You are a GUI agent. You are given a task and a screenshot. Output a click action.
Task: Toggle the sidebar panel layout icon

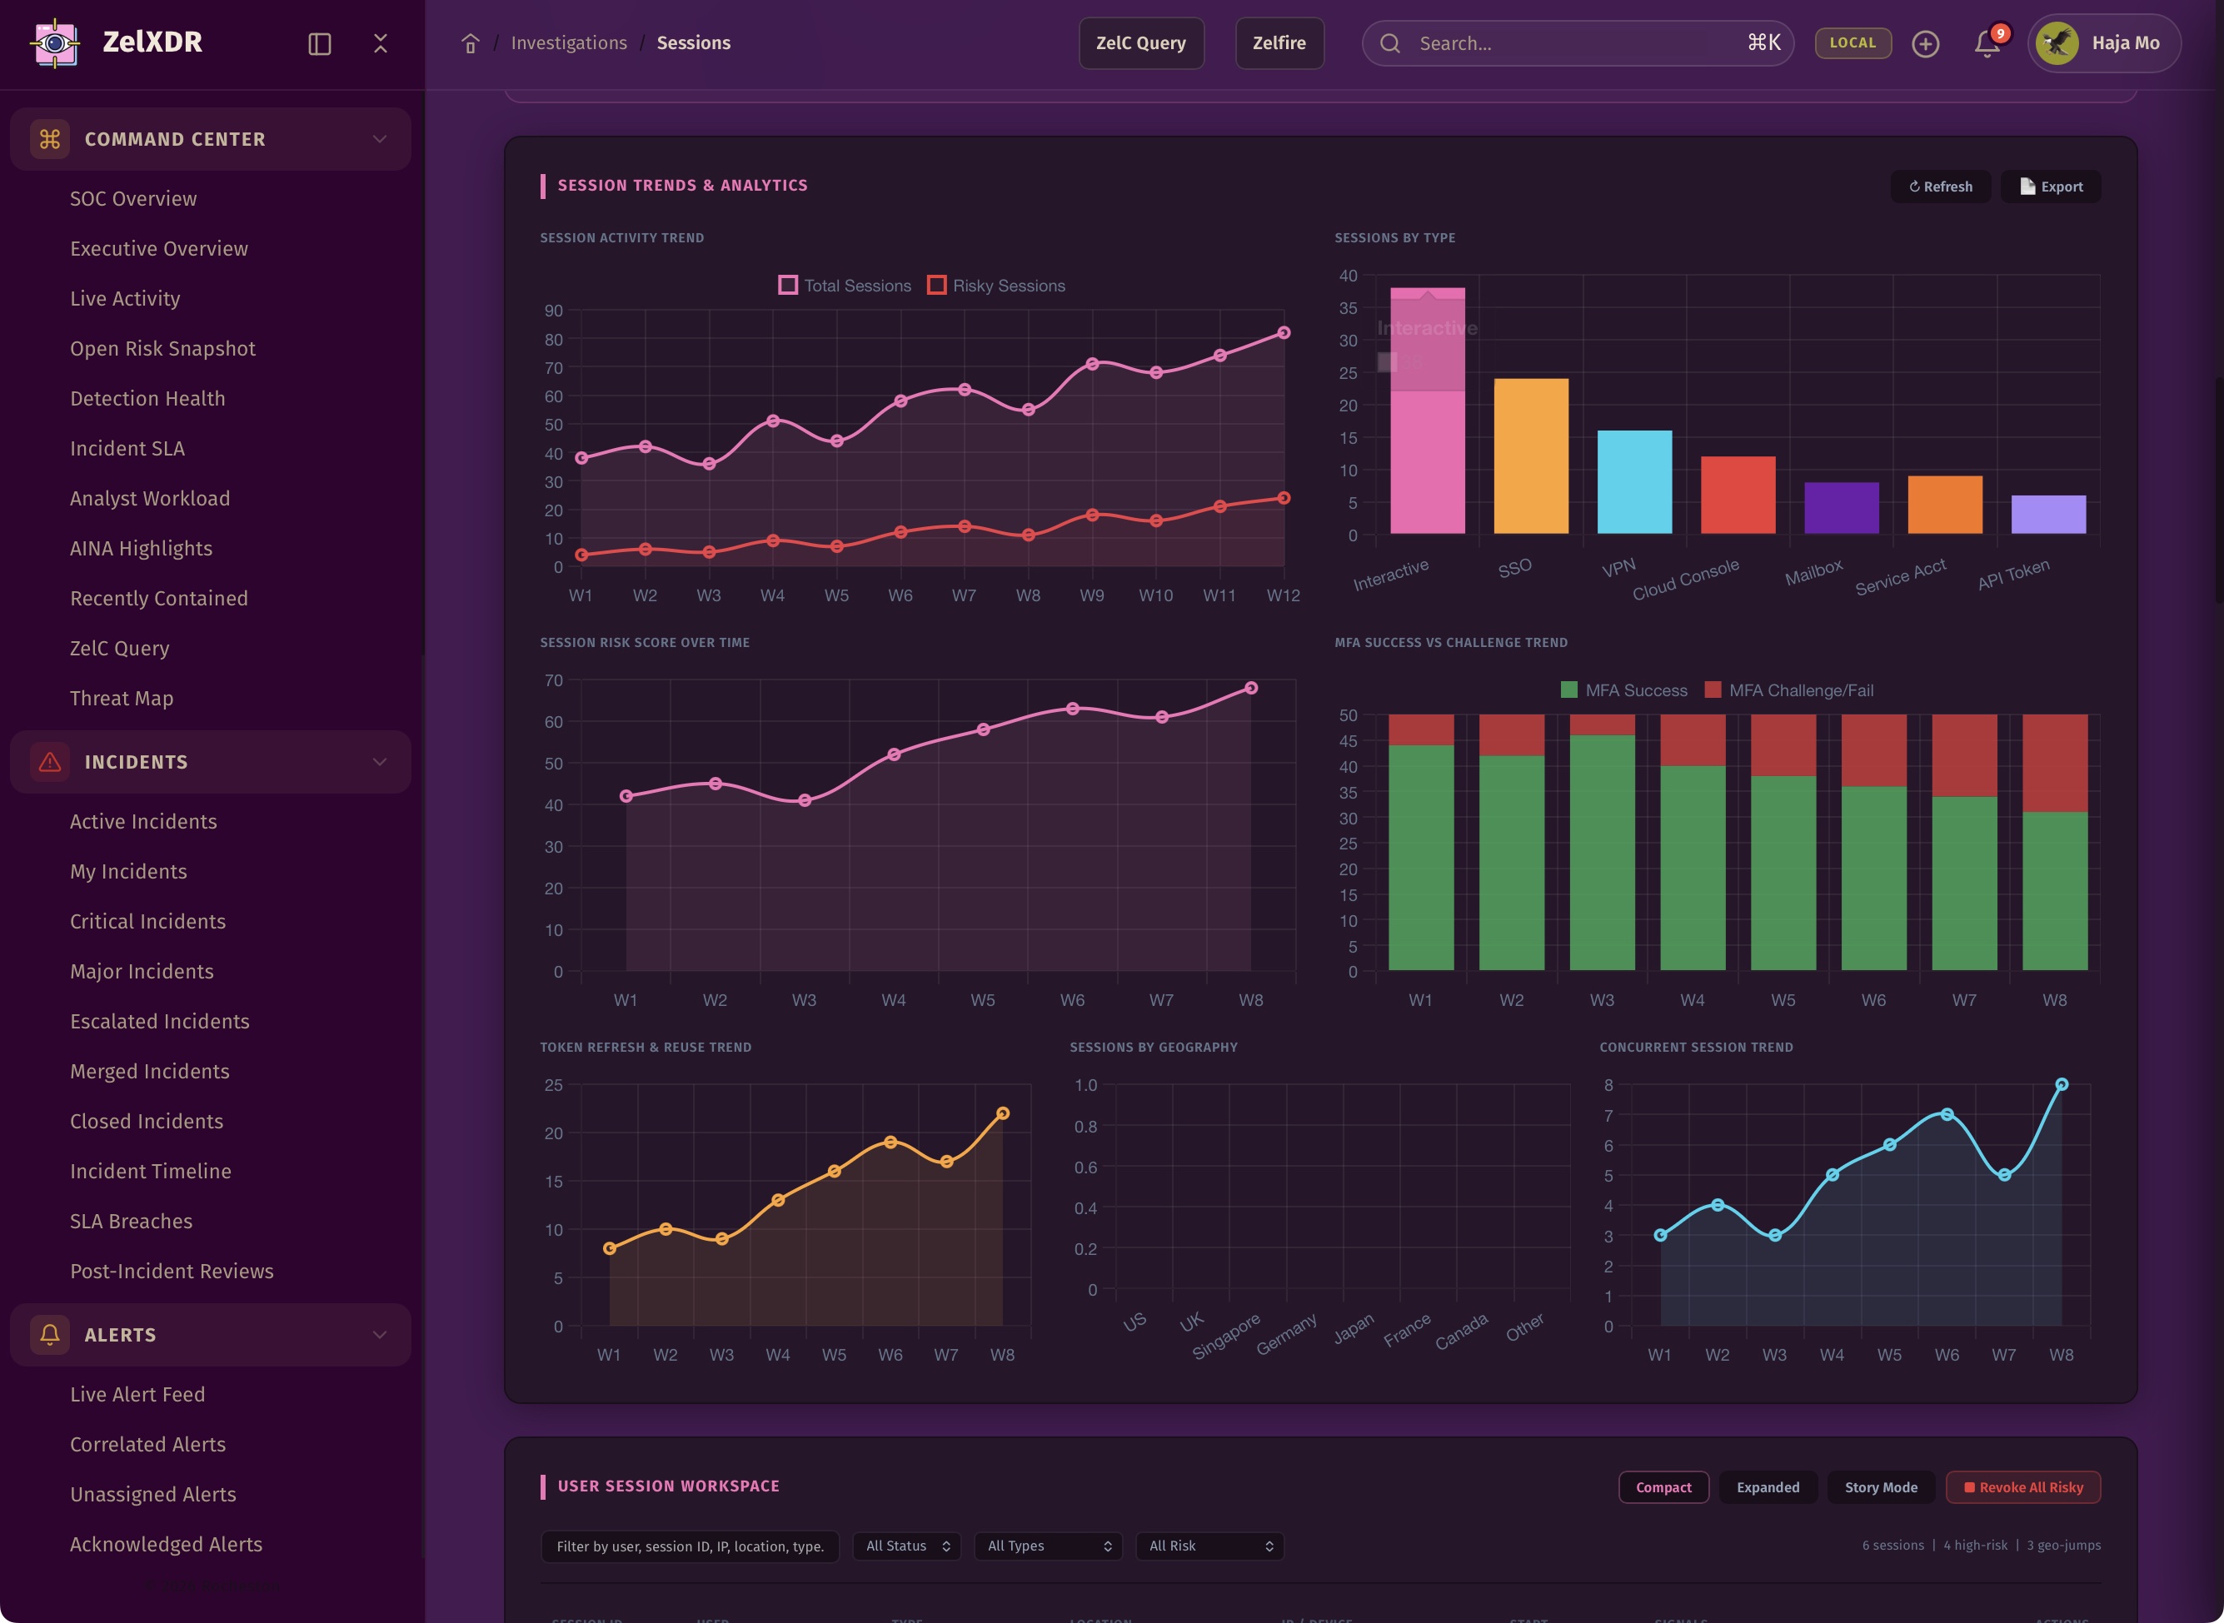click(x=319, y=43)
